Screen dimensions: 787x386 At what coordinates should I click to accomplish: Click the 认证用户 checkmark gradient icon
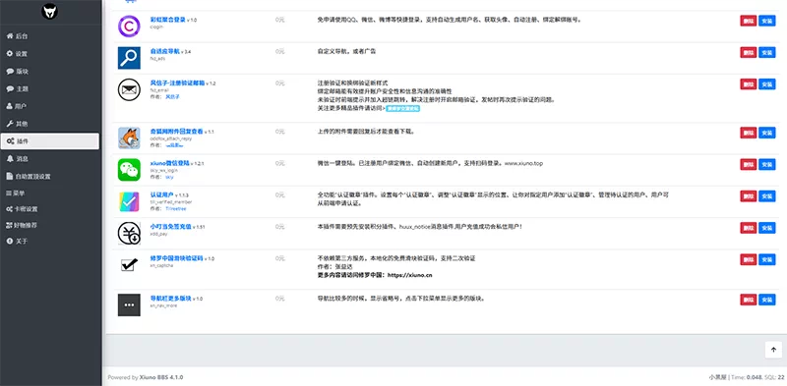pyautogui.click(x=129, y=201)
